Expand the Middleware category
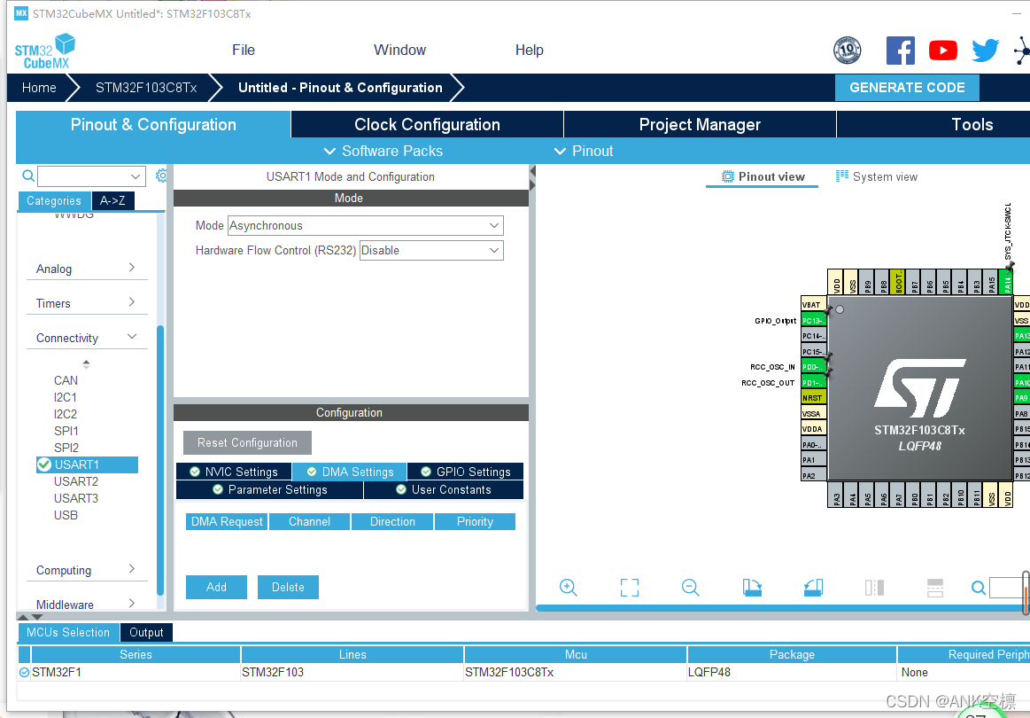The height and width of the screenshot is (718, 1030). tap(86, 605)
